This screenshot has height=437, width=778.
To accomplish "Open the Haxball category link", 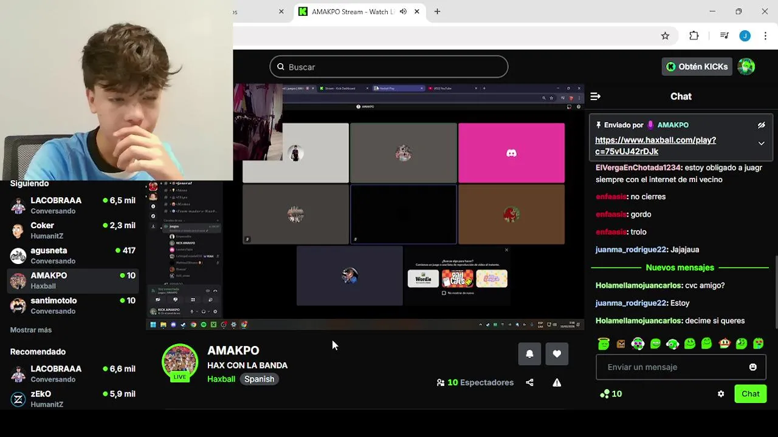I will tap(221, 379).
